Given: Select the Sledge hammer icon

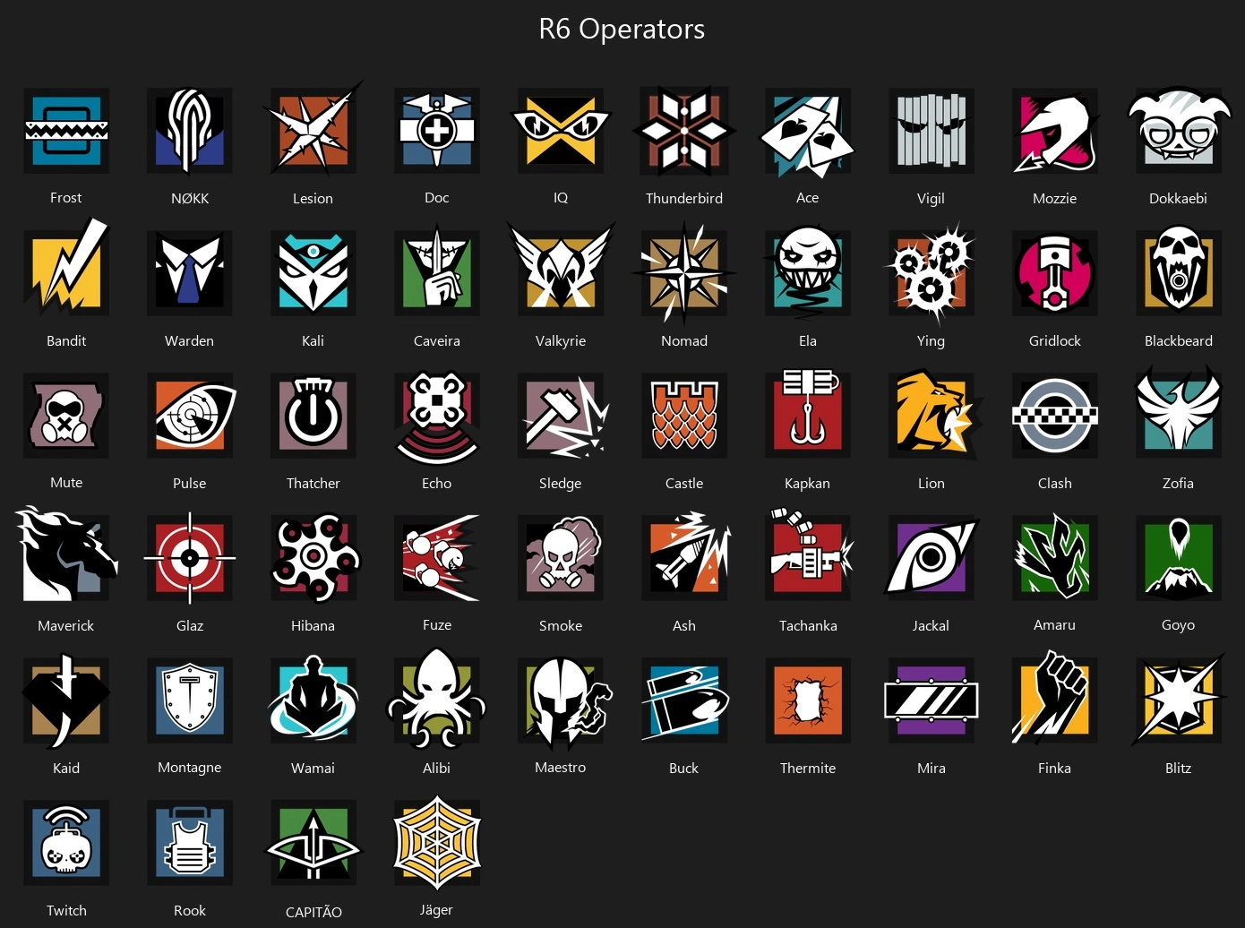Looking at the screenshot, I should pos(562,417).
